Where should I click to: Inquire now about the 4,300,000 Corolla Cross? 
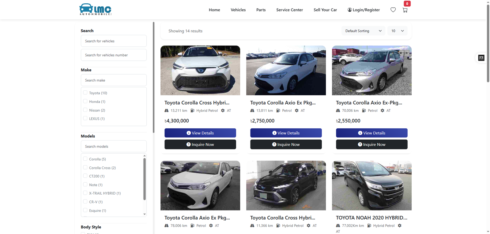(x=200, y=144)
